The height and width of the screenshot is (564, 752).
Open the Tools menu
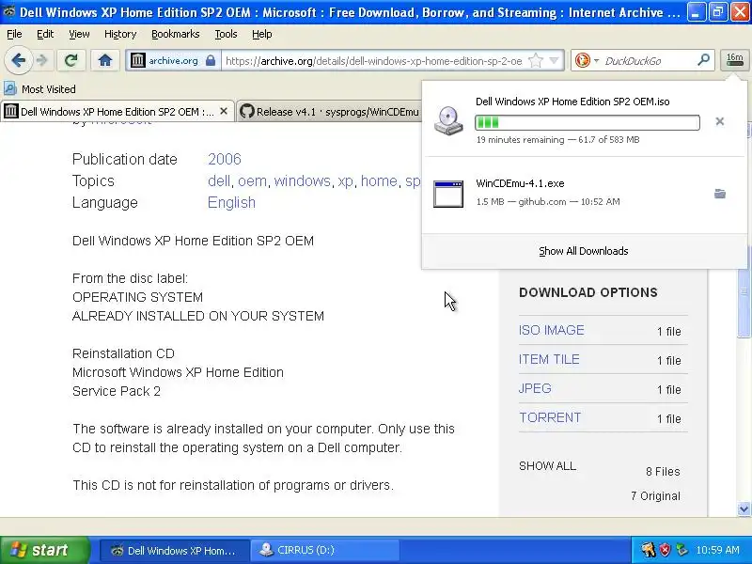pyautogui.click(x=226, y=34)
